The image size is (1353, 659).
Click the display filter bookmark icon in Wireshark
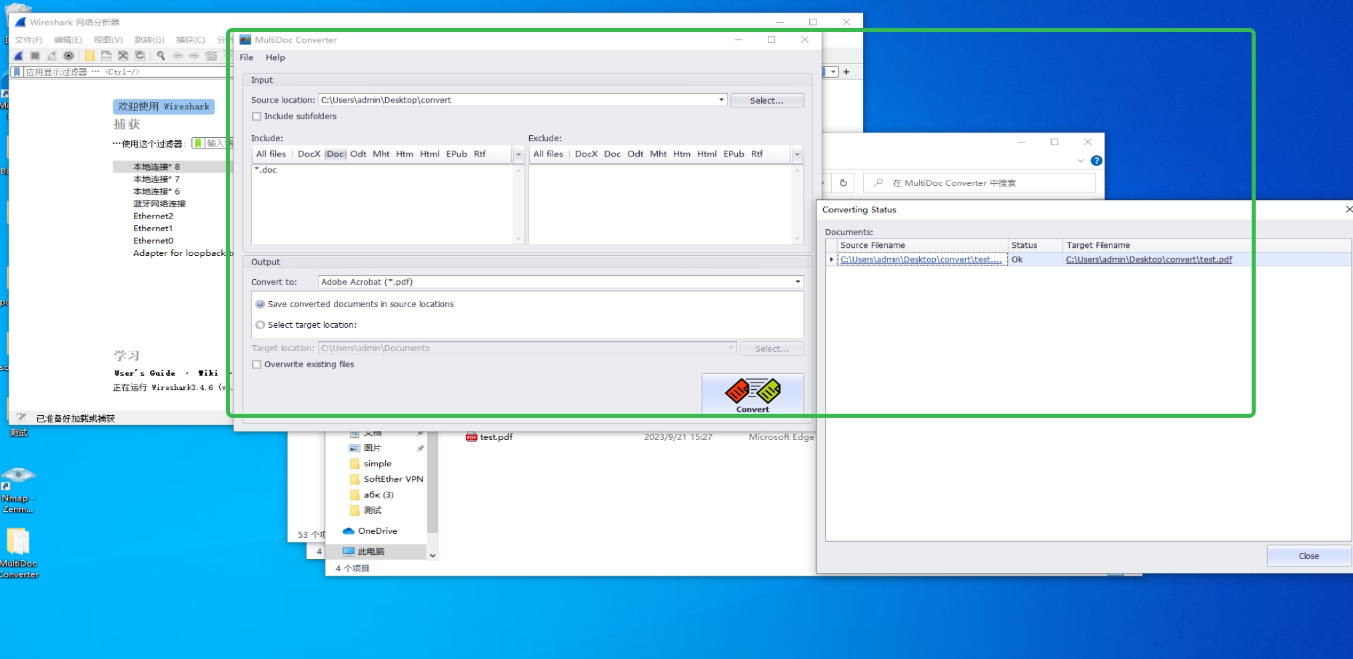tap(17, 72)
